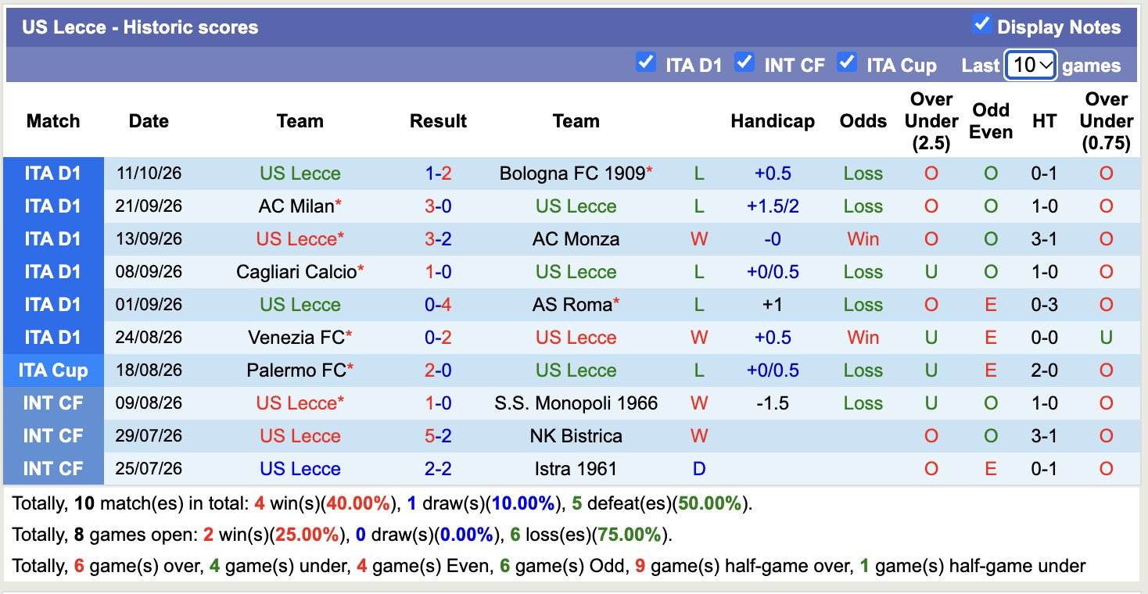Click Istra 1961 team name

(x=576, y=469)
